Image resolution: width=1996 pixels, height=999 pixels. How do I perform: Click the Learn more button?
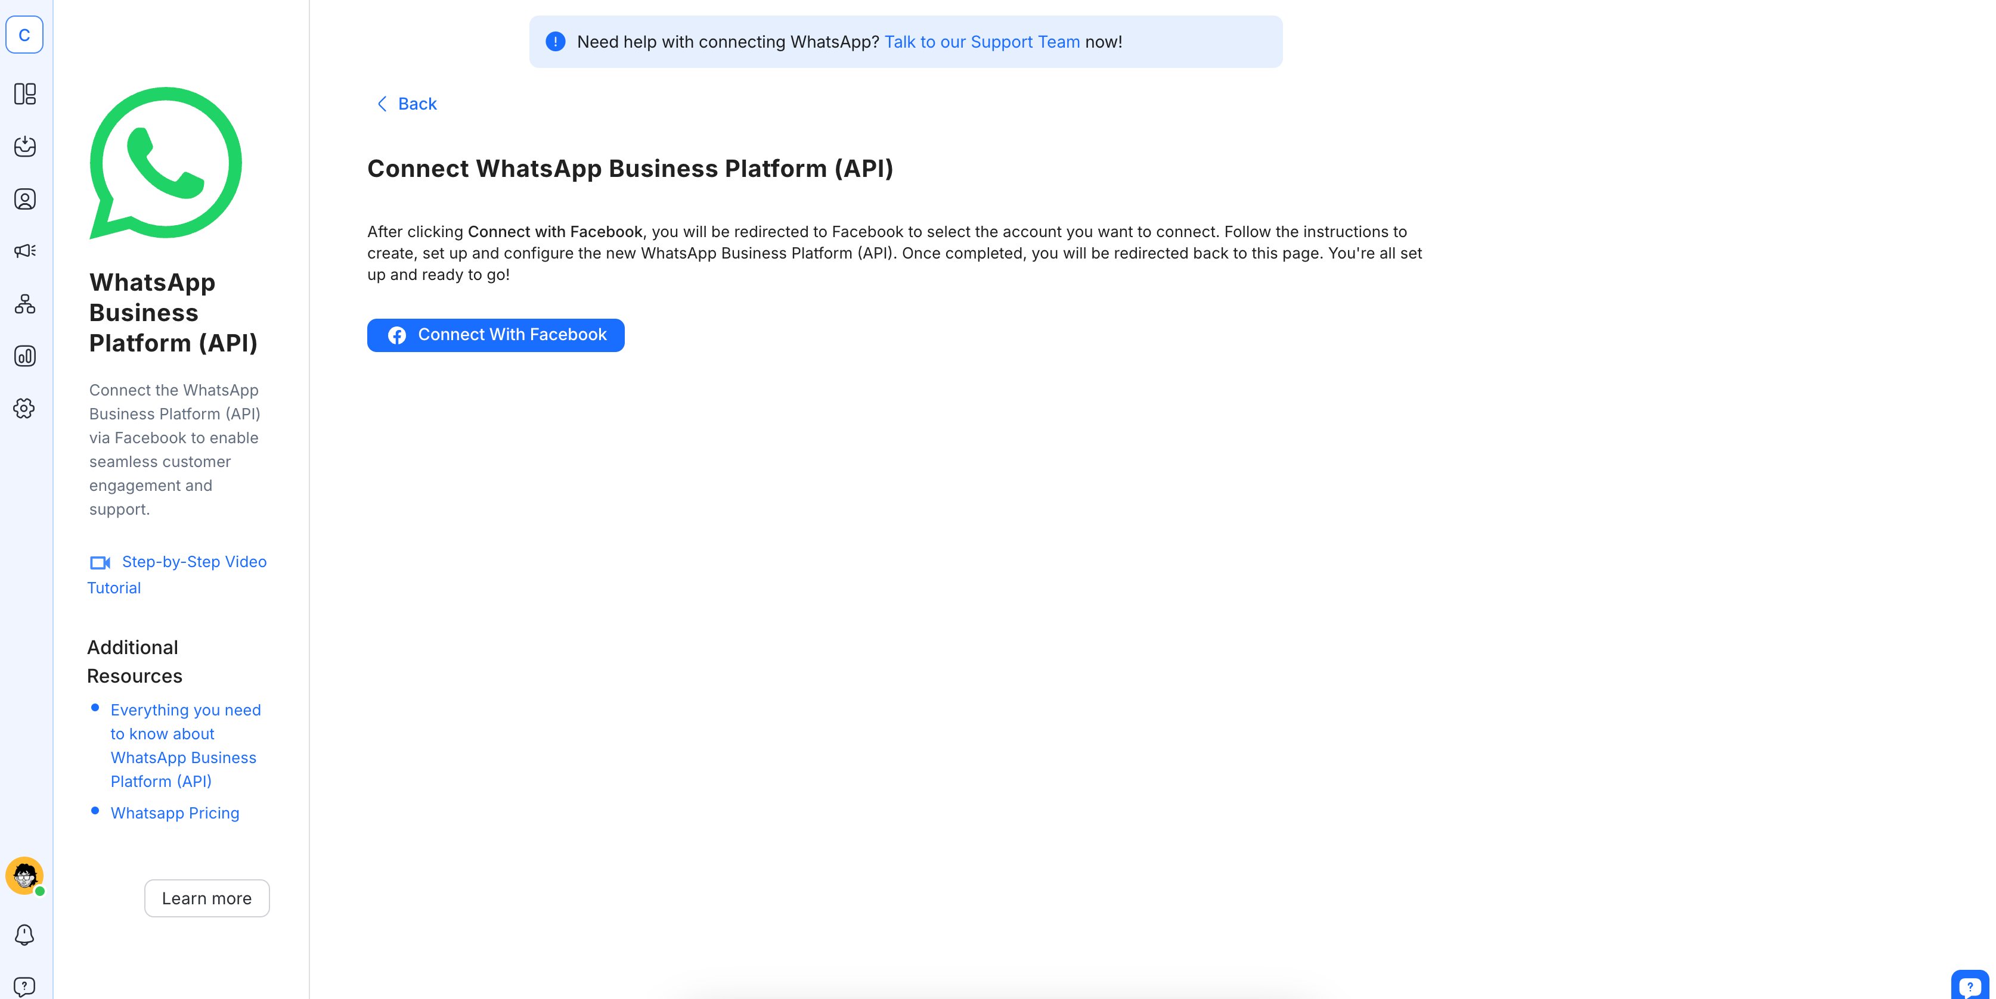point(207,898)
